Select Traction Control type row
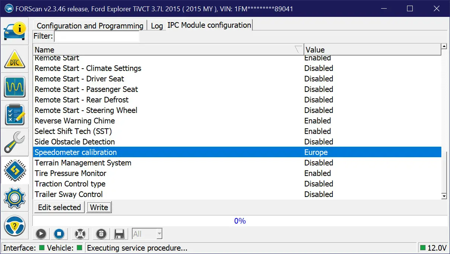Image resolution: width=450 pixels, height=254 pixels. [x=237, y=183]
